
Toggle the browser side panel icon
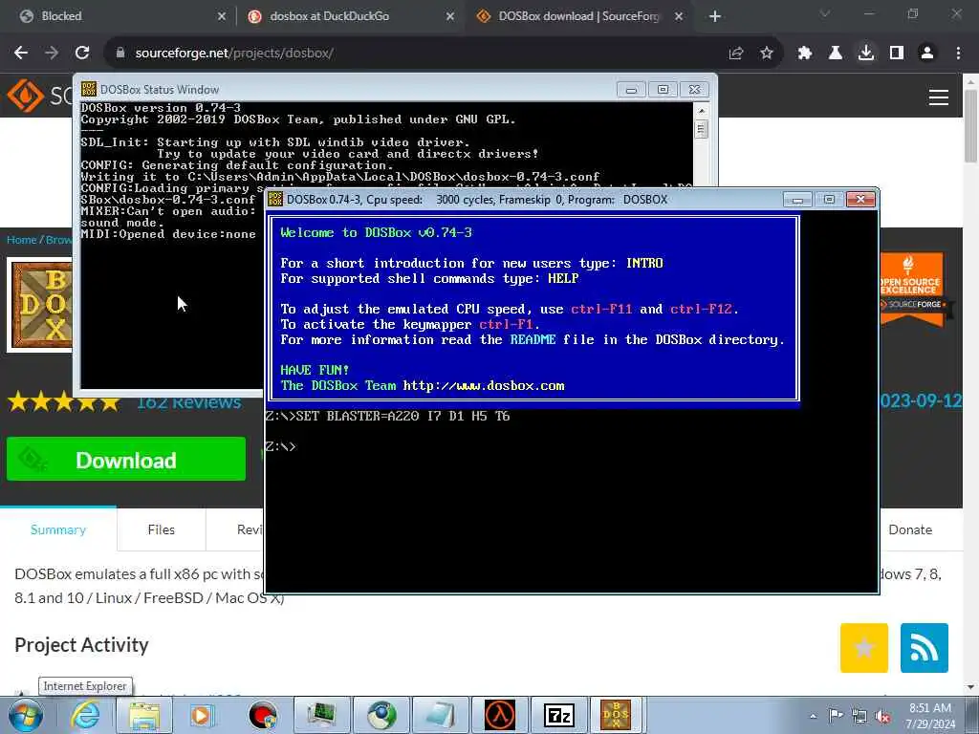tap(897, 54)
